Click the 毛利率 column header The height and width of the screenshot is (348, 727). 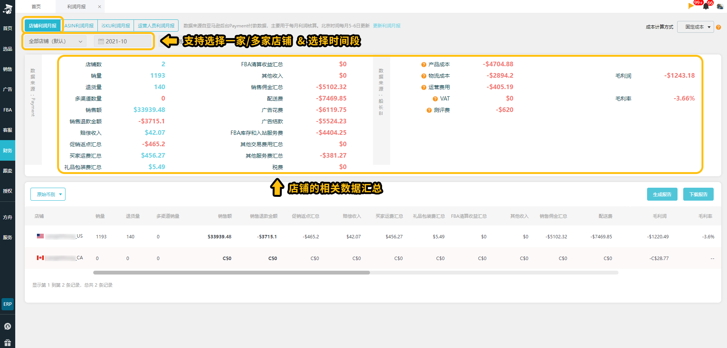[705, 216]
